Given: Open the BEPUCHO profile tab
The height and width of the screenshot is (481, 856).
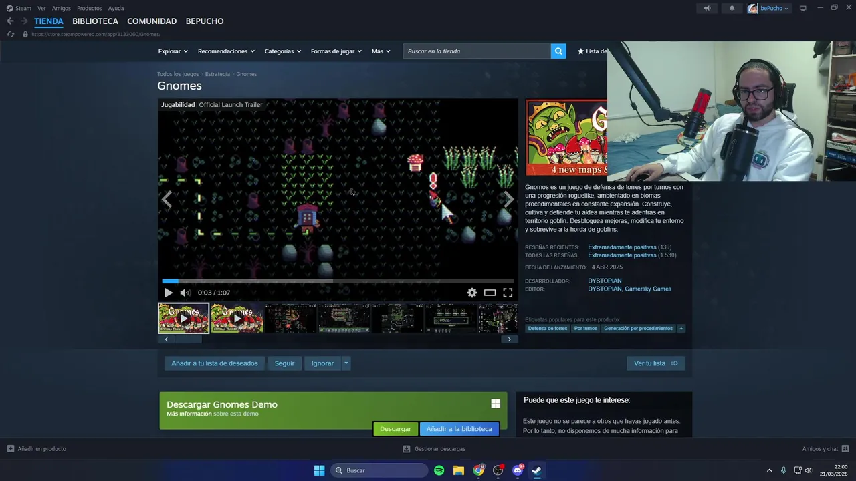Looking at the screenshot, I should point(205,21).
